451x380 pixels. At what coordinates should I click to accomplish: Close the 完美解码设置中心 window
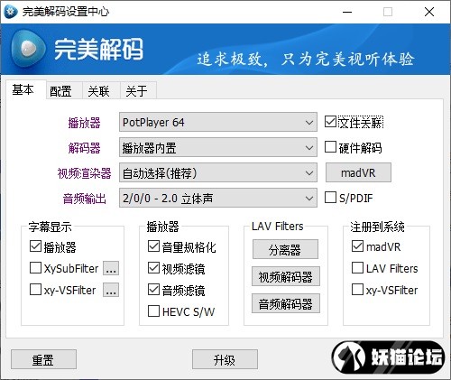point(429,12)
